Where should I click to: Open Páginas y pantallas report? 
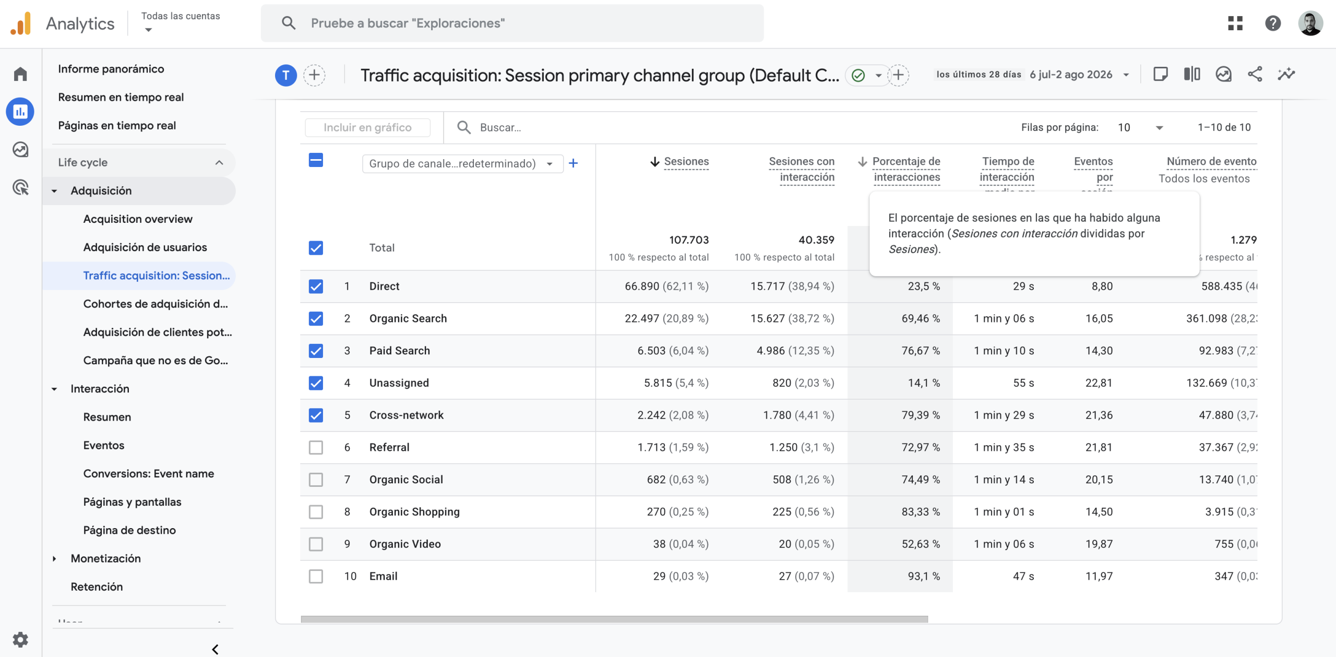click(132, 502)
